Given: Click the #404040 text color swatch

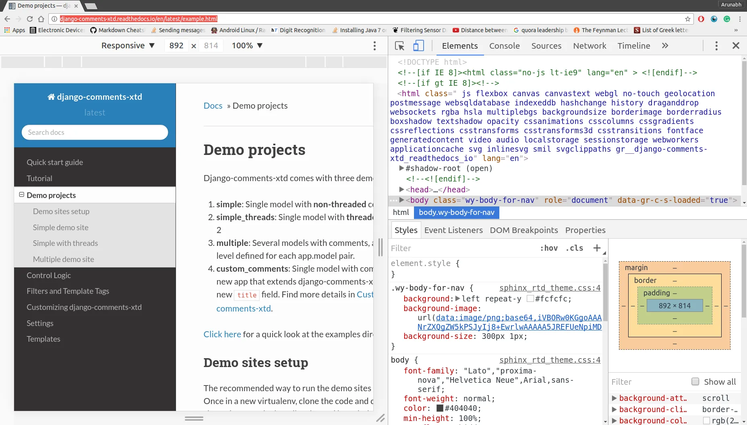Looking at the screenshot, I should click(x=440, y=408).
